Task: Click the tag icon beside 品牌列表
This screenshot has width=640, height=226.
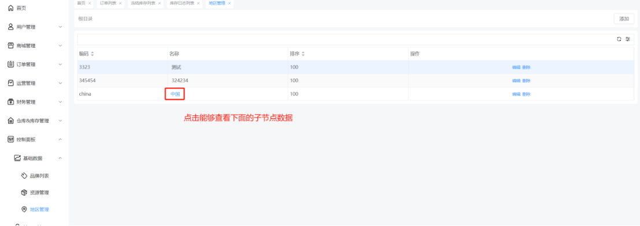Action: [x=24, y=176]
